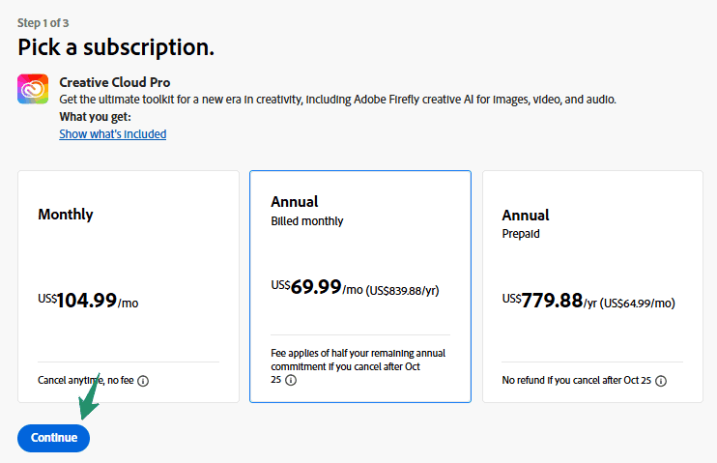This screenshot has width=717, height=463.
Task: Select the Monthly subscription plan title
Action: click(x=66, y=215)
